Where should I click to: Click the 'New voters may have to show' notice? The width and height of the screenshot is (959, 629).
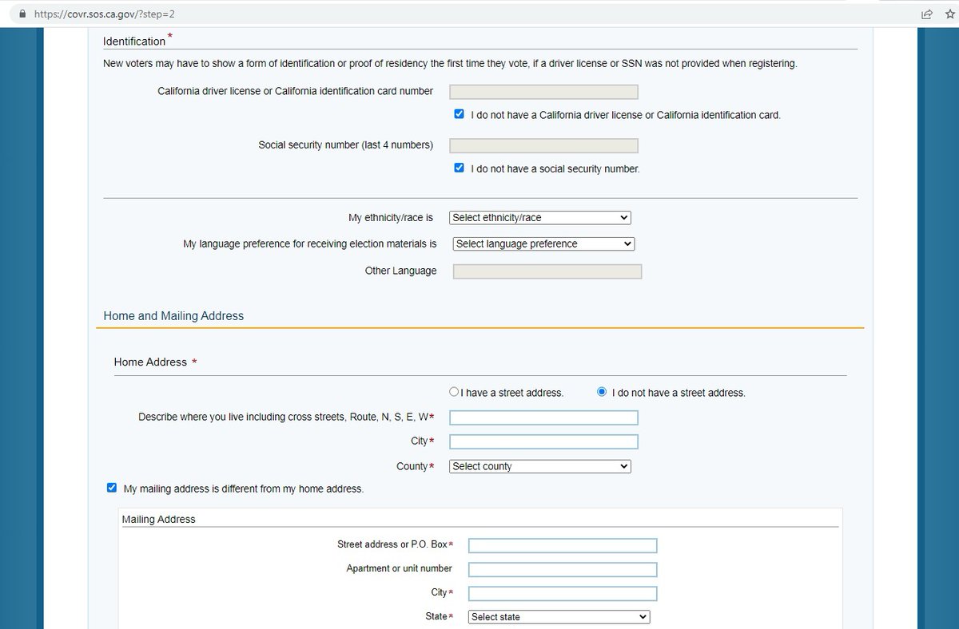[450, 64]
